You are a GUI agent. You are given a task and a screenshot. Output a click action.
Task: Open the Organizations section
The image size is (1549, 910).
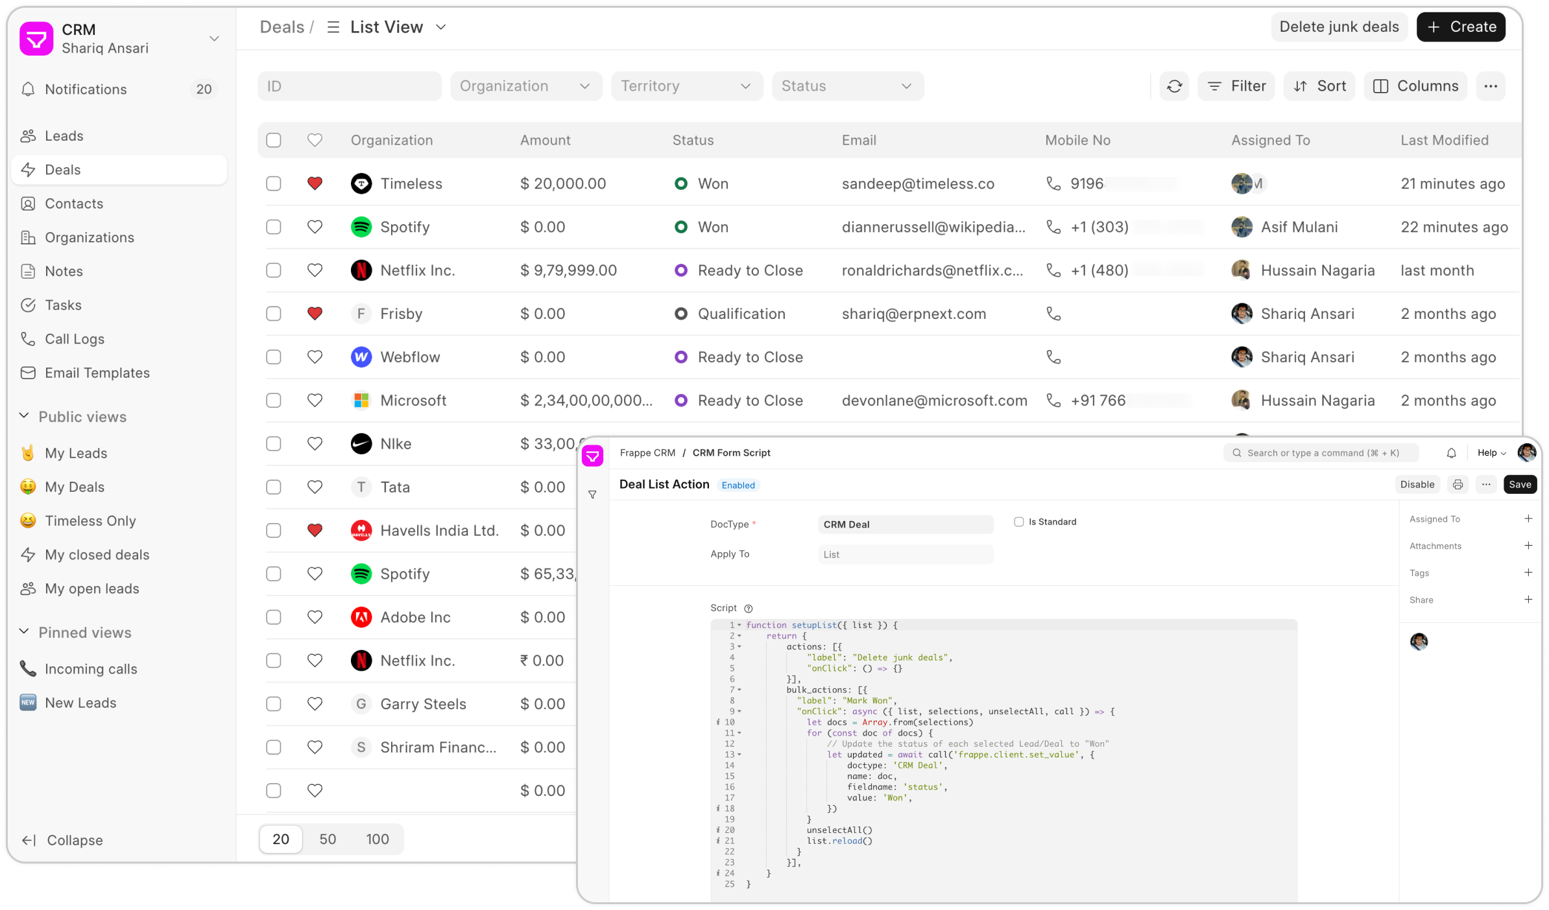(90, 237)
